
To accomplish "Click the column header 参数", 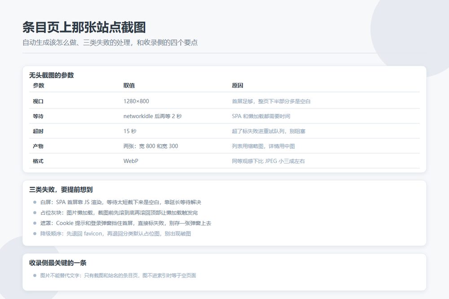I will [x=39, y=85].
